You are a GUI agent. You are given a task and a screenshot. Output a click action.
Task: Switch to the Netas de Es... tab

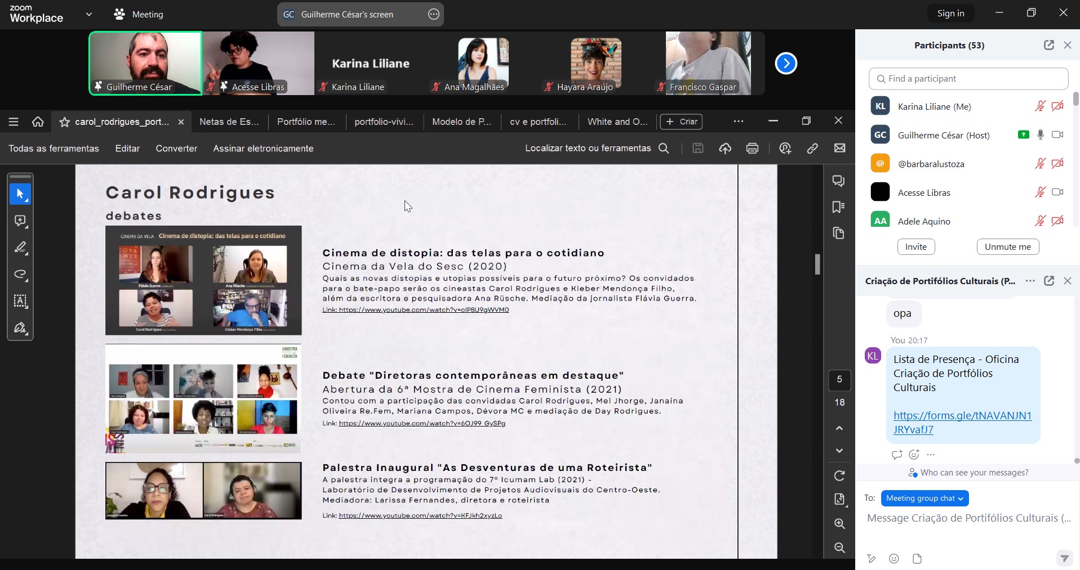point(229,122)
